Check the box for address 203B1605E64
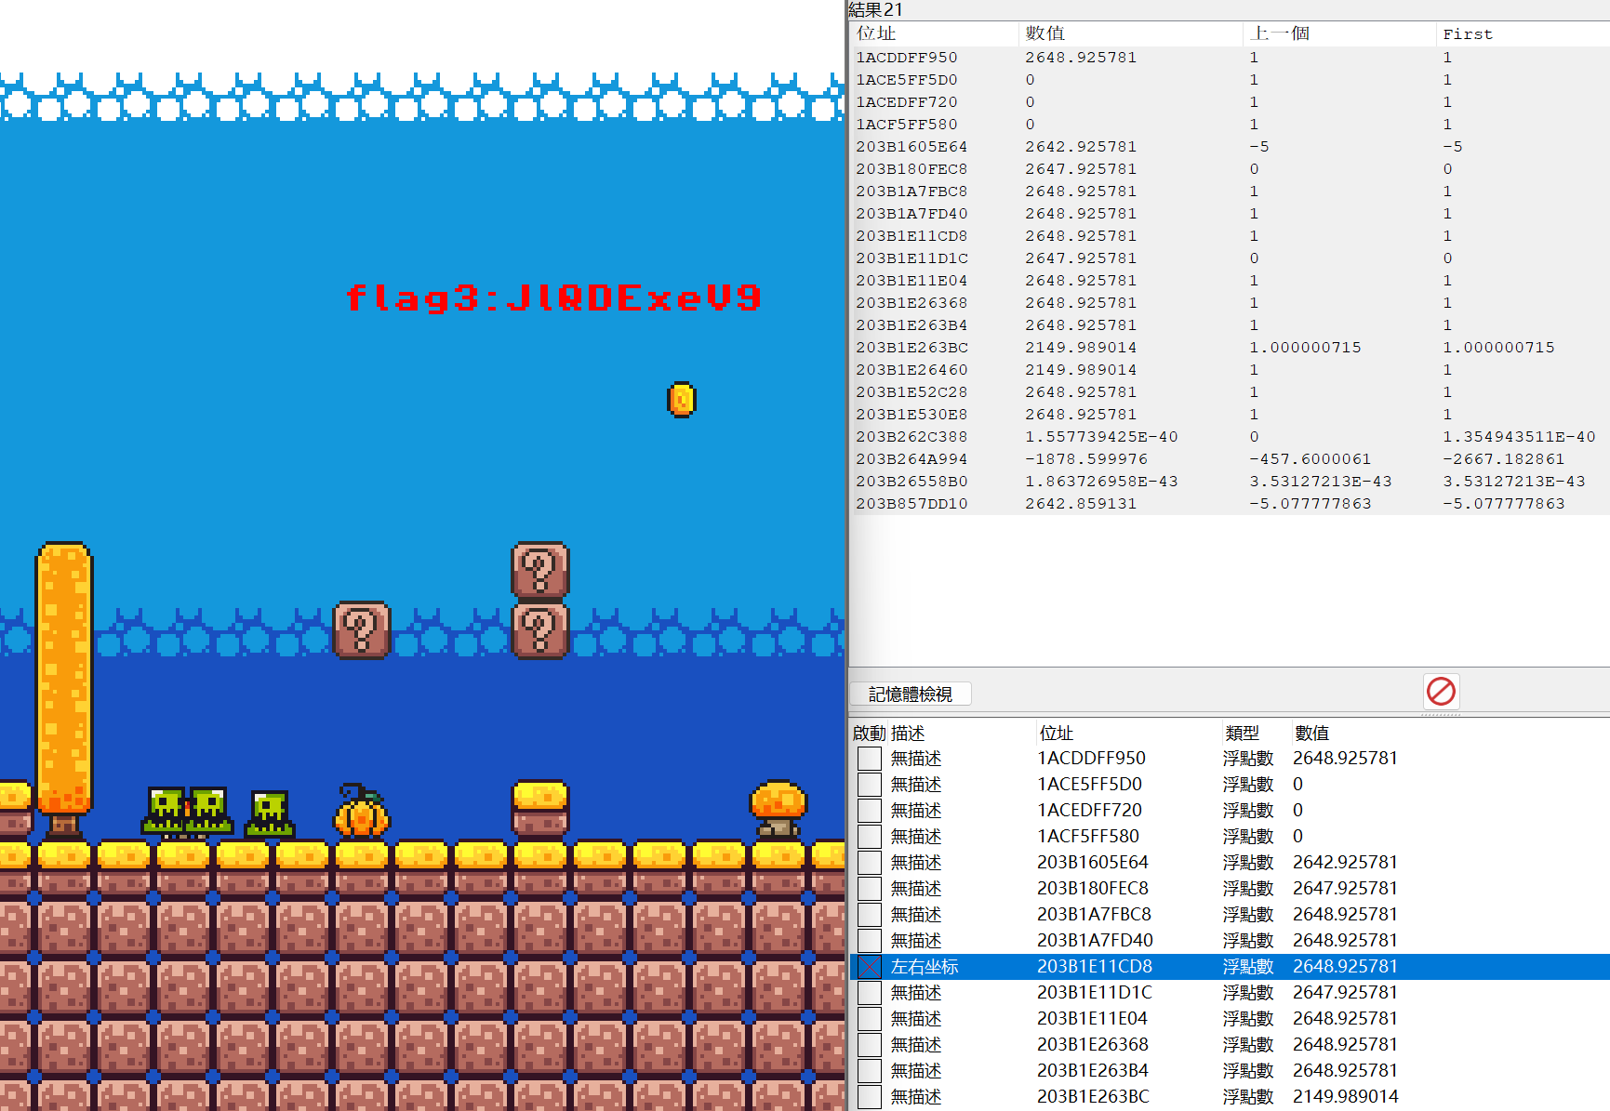The width and height of the screenshot is (1610, 1111). tap(870, 863)
